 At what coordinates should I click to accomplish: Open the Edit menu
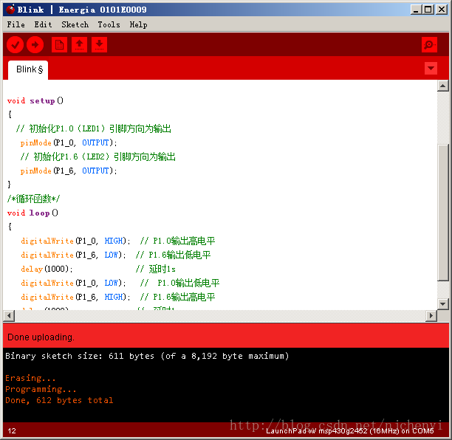pos(43,24)
